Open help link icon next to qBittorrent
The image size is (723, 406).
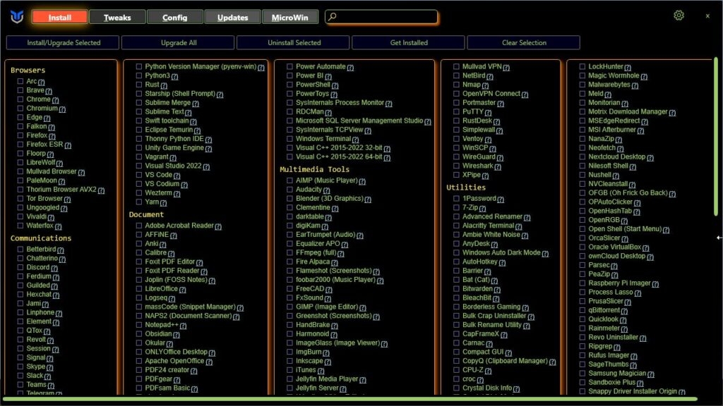point(624,311)
